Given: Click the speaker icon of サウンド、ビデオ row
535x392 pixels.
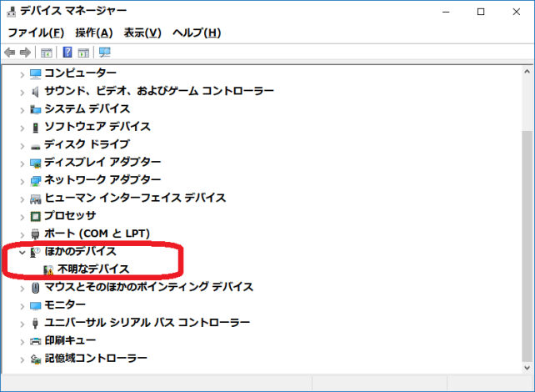Looking at the screenshot, I should [36, 92].
